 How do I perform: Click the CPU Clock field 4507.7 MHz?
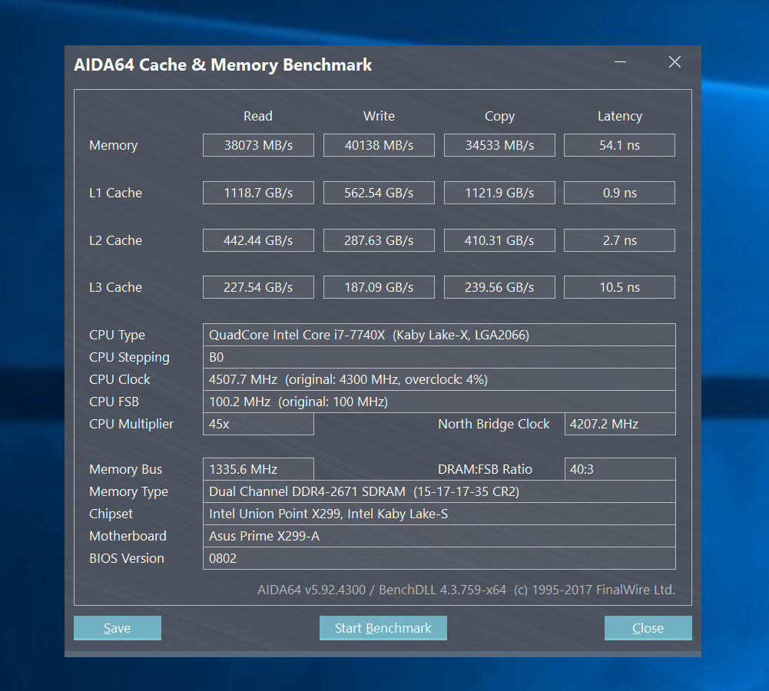click(439, 379)
